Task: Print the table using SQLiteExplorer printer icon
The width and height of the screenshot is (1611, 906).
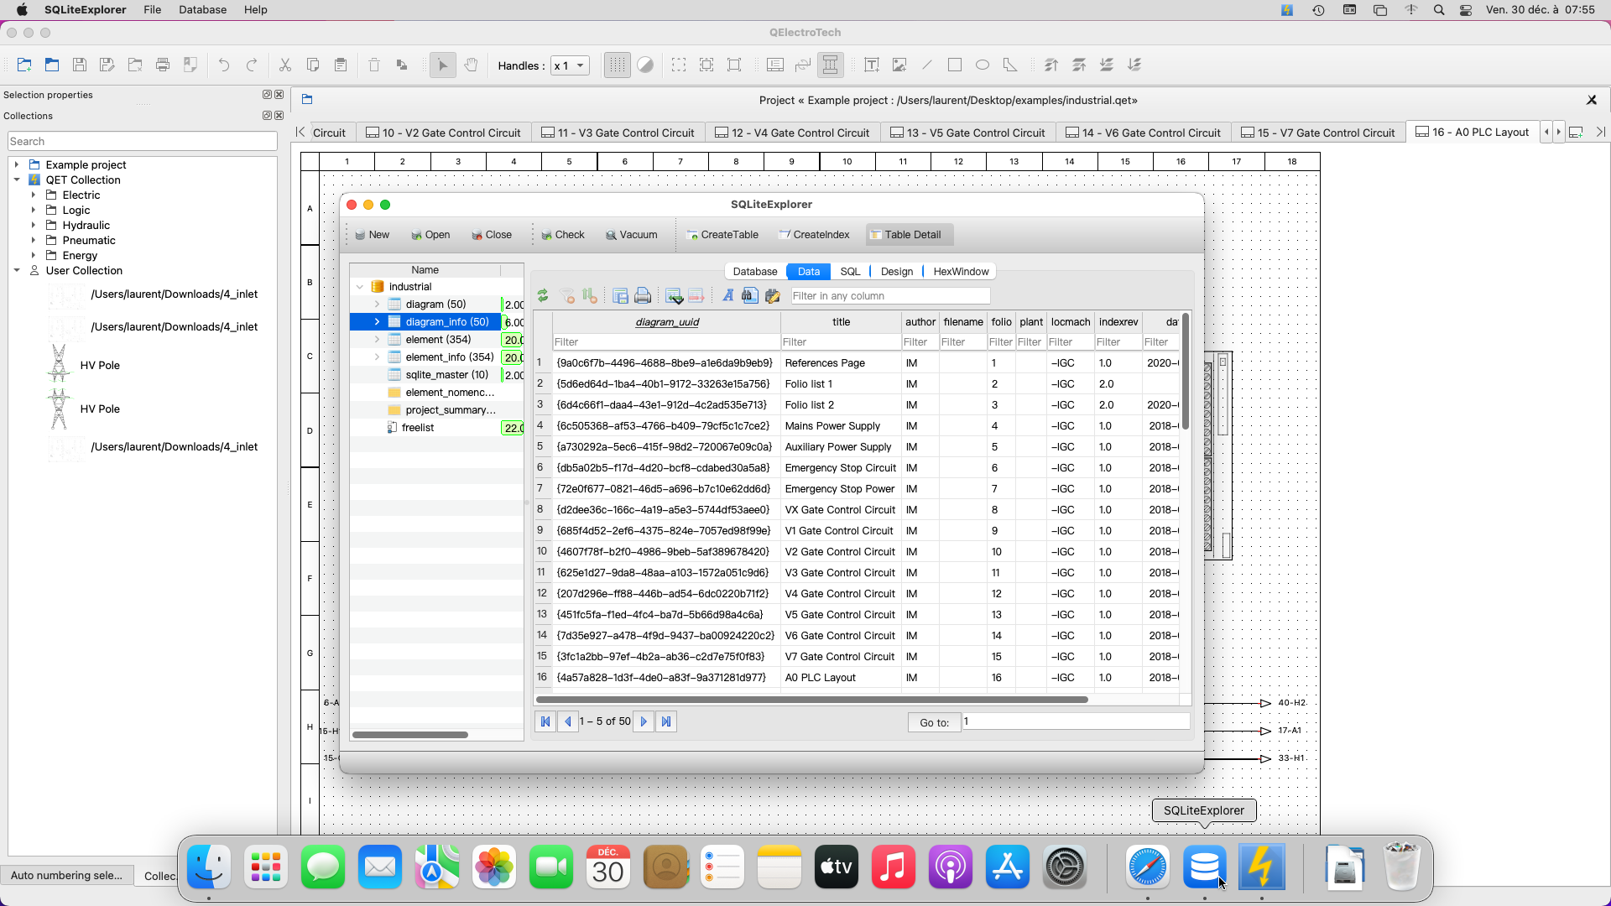Action: 643,296
